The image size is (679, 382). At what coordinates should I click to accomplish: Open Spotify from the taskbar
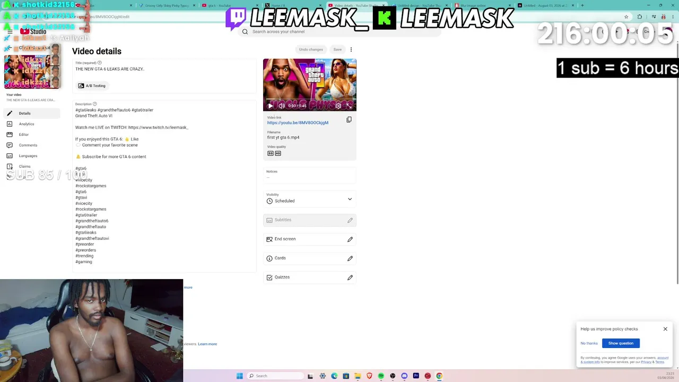381,376
